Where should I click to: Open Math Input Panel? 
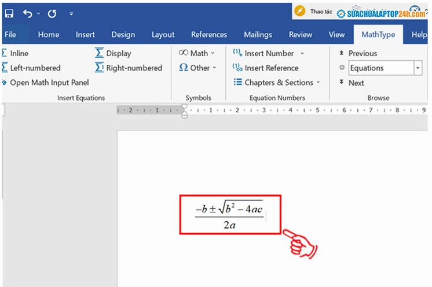[x=46, y=83]
